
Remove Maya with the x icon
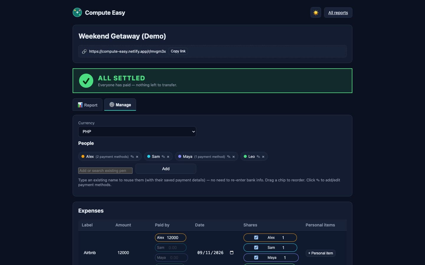tap(233, 157)
